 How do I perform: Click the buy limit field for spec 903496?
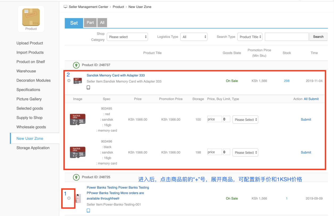[226, 152]
